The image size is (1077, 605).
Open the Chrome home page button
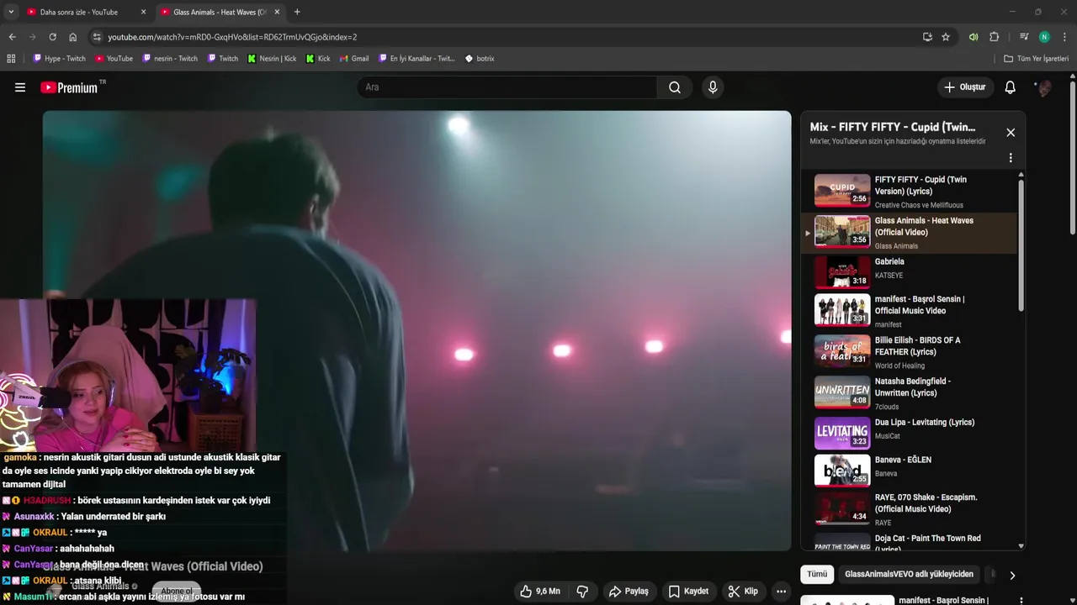point(72,37)
